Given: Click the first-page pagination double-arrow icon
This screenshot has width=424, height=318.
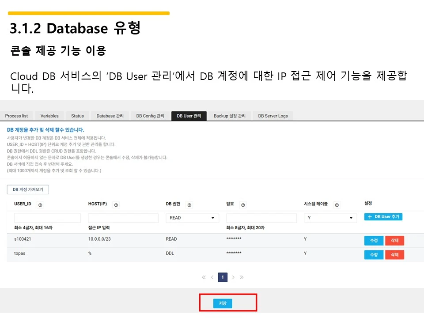Looking at the screenshot, I should click(x=204, y=277).
